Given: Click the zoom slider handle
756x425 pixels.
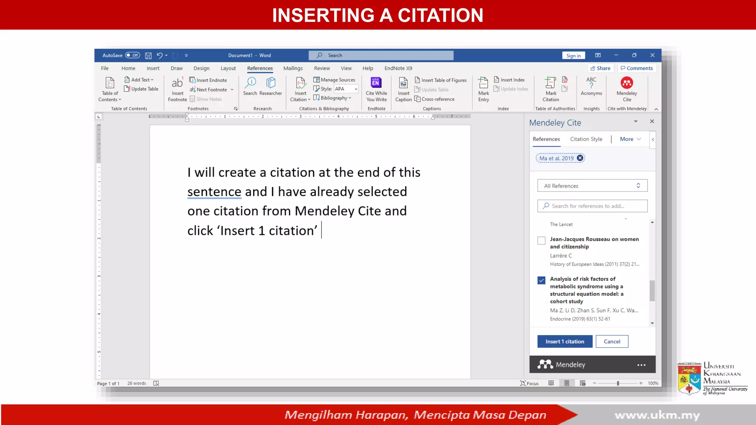Looking at the screenshot, I should point(618,383).
